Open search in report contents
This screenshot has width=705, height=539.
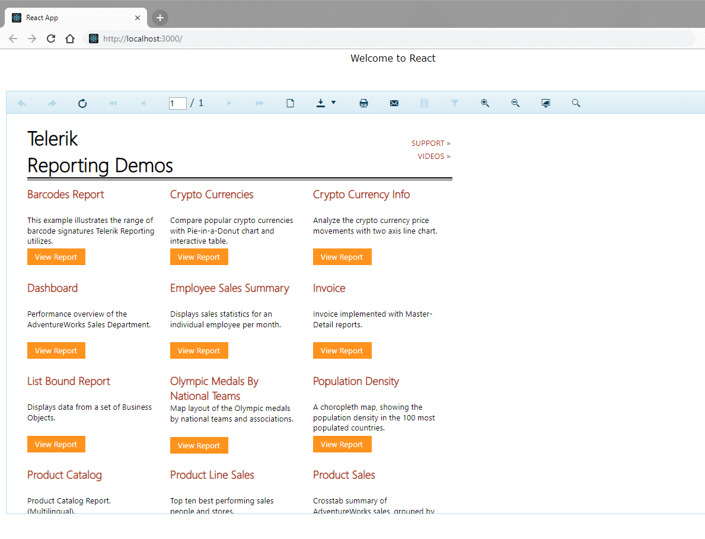[x=576, y=103]
